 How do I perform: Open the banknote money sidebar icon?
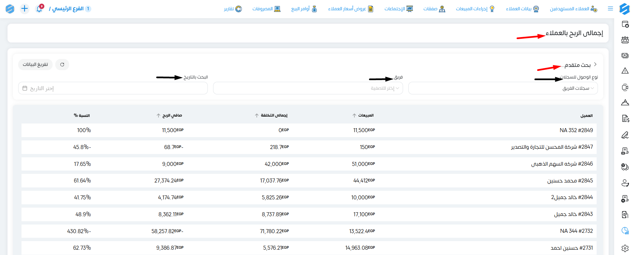tap(625, 56)
